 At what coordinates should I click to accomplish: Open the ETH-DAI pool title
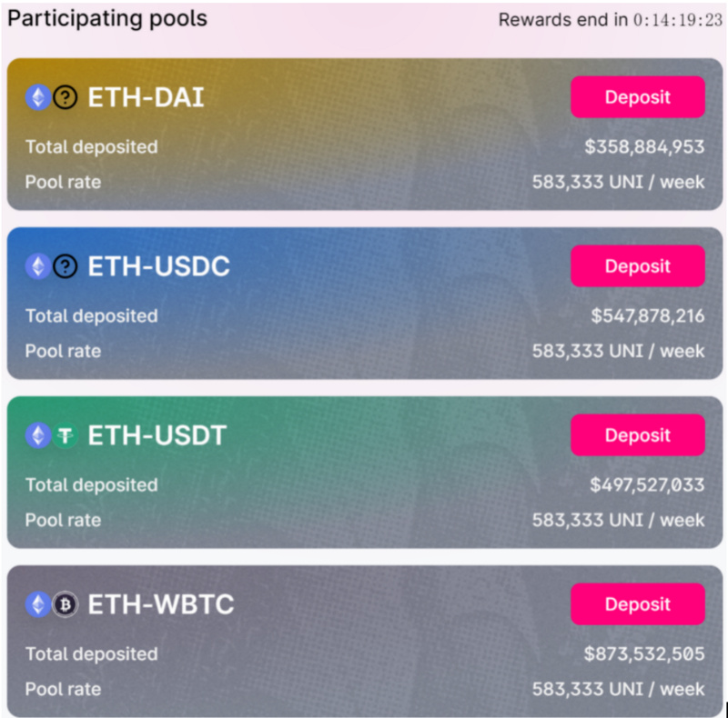[146, 97]
